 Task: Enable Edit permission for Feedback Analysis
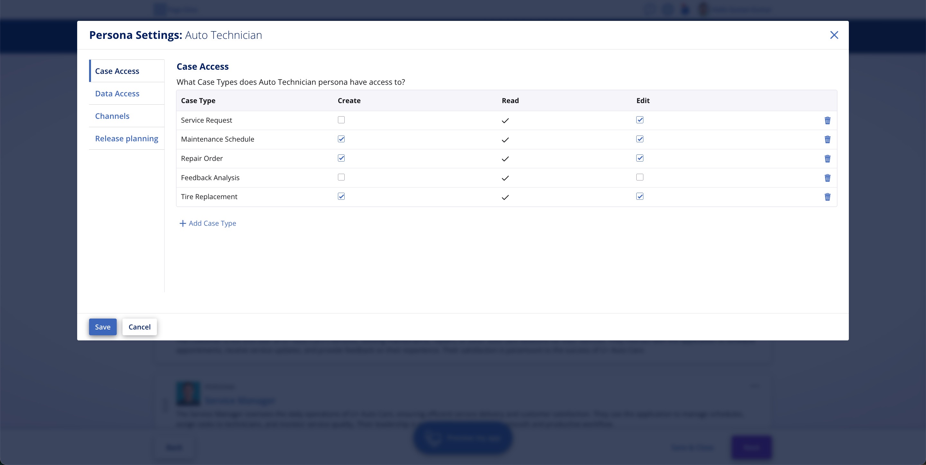pos(640,177)
